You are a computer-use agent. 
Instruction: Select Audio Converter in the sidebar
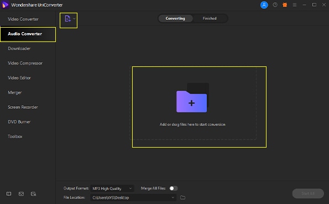tap(28, 34)
